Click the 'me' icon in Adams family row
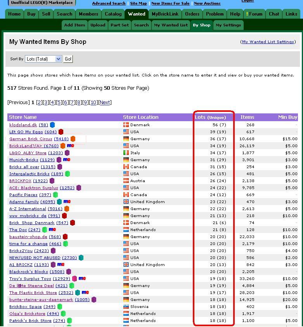Image resolution: width=303 pixels, height=327 pixels. coord(67,202)
